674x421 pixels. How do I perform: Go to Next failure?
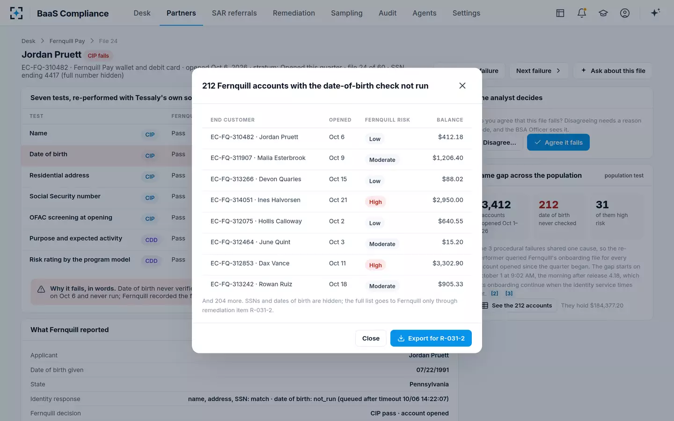[x=539, y=71]
